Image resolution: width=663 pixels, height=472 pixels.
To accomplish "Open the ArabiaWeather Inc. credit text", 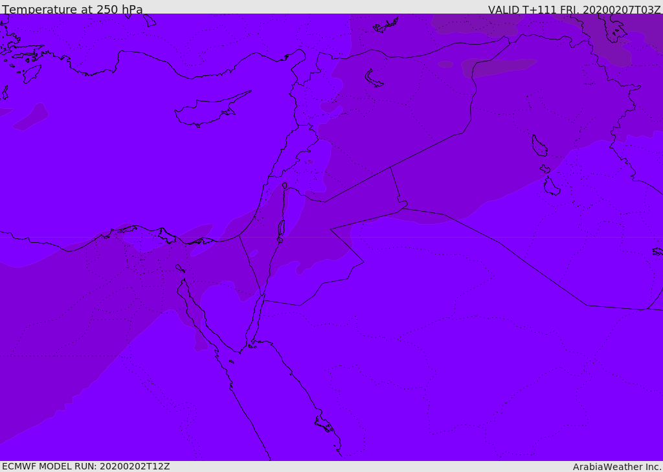I will [x=617, y=467].
